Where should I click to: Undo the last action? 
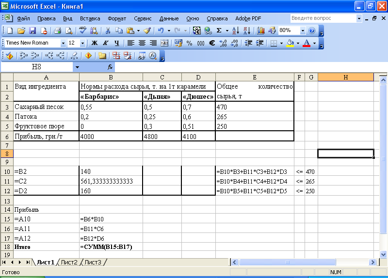(161, 31)
